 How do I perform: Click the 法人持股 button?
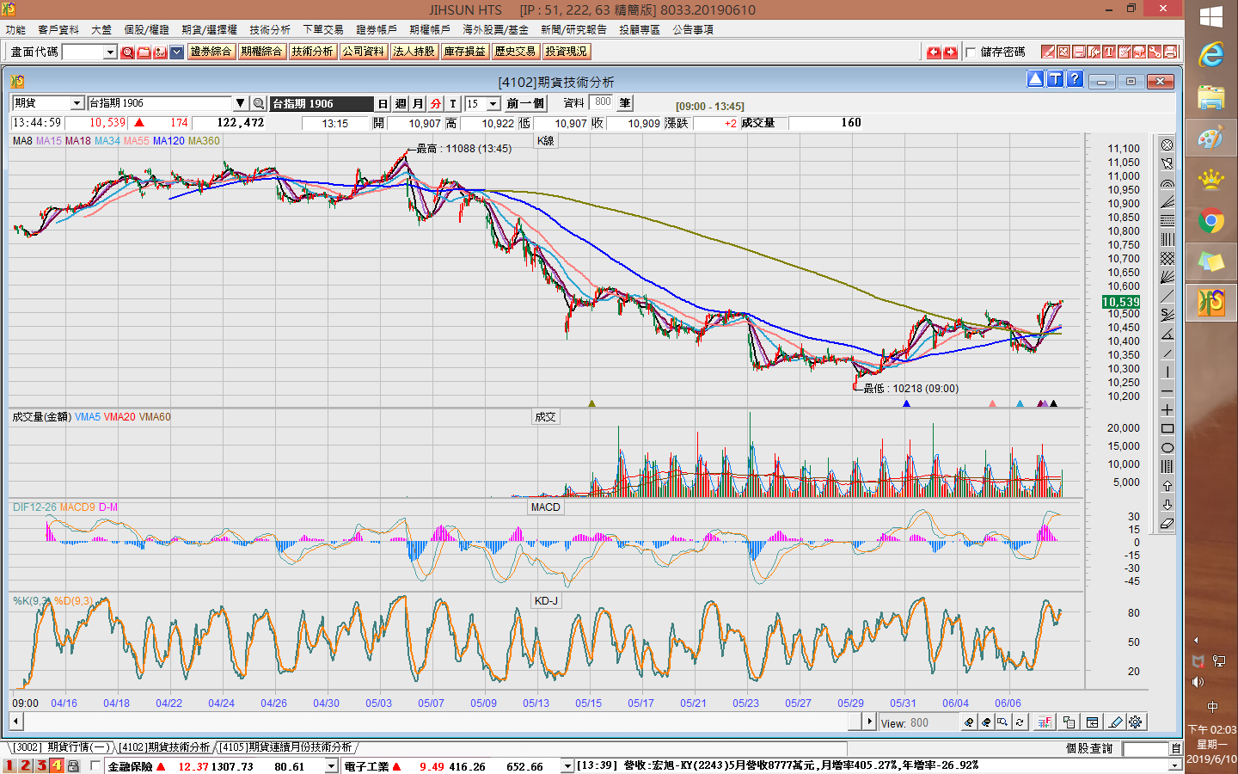point(414,52)
